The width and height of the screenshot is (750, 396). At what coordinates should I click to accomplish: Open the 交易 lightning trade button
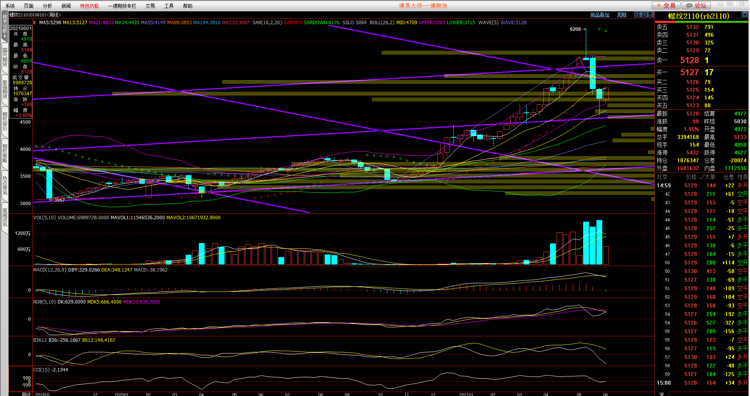(666, 5)
